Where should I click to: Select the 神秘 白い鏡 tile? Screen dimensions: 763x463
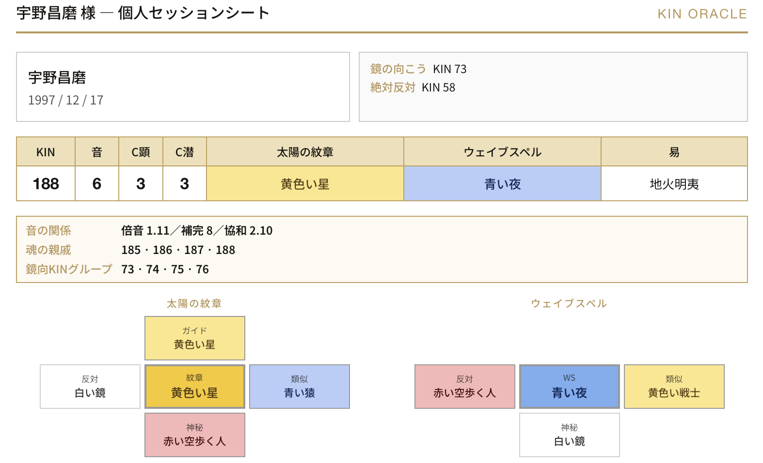pyautogui.click(x=570, y=435)
